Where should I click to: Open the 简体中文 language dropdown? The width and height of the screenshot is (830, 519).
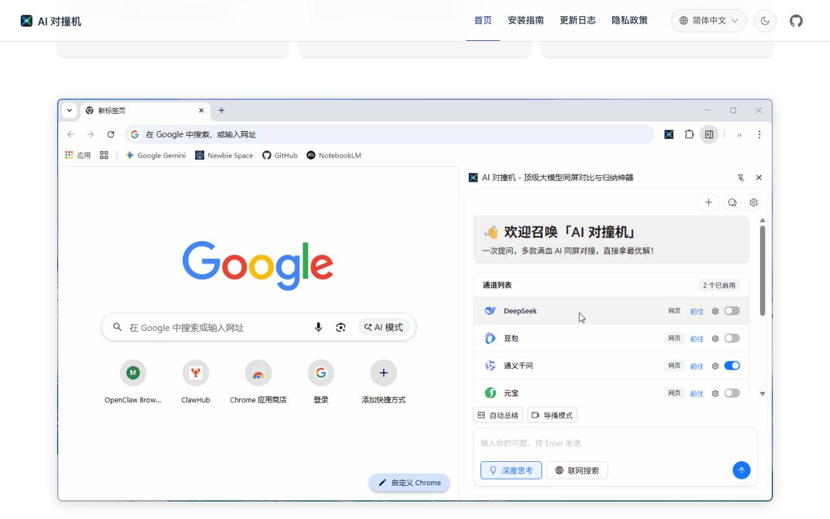click(709, 21)
